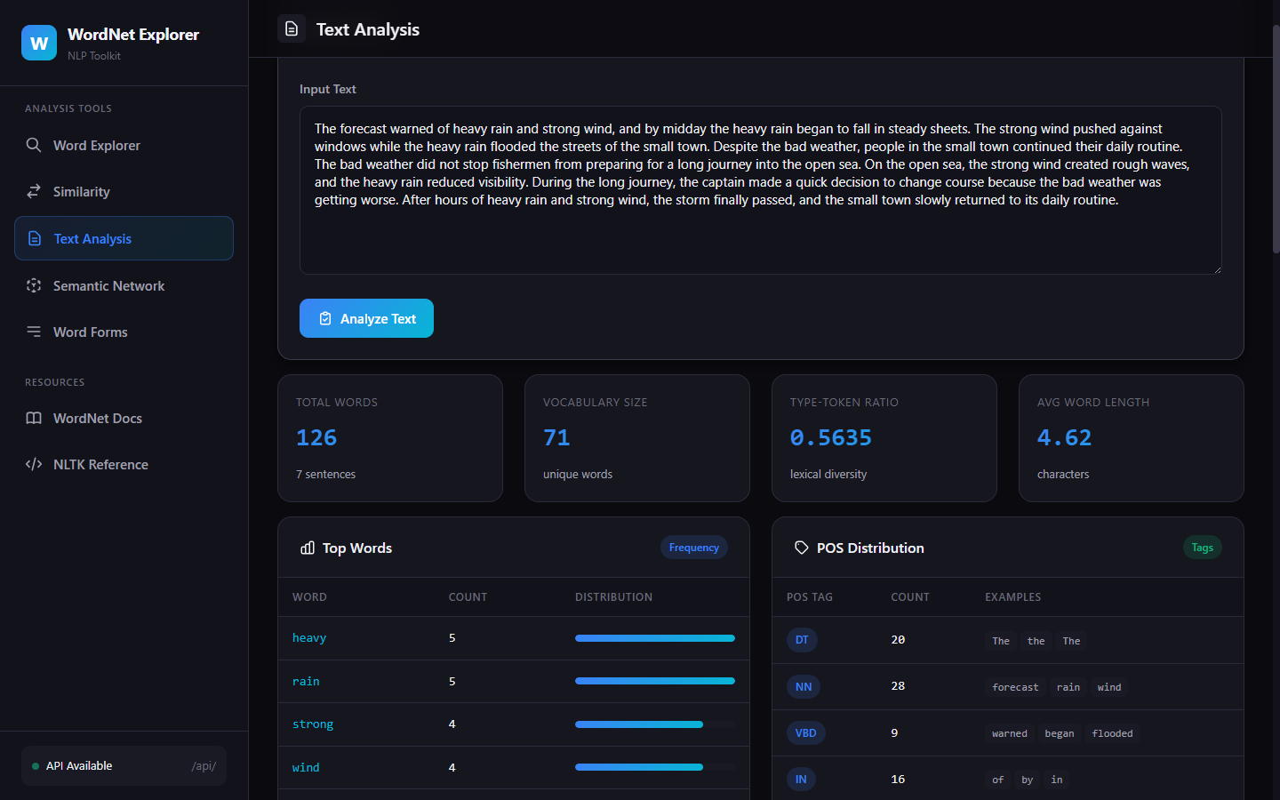Click the Word Forms list icon

[34, 332]
